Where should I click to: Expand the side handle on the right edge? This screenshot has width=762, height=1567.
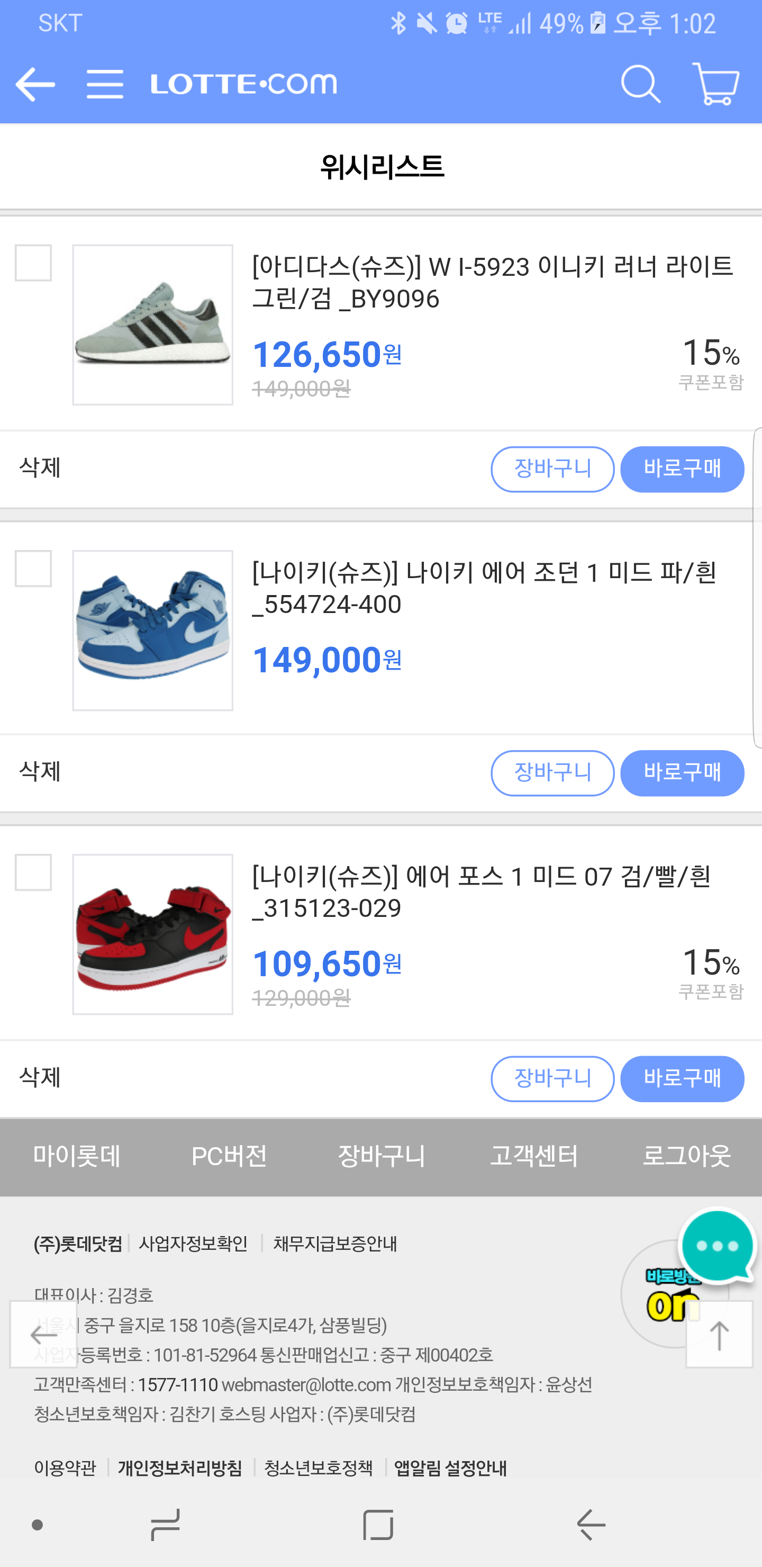point(757,587)
